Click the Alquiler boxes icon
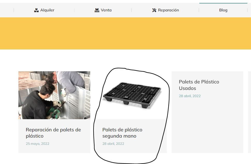 pos(36,10)
